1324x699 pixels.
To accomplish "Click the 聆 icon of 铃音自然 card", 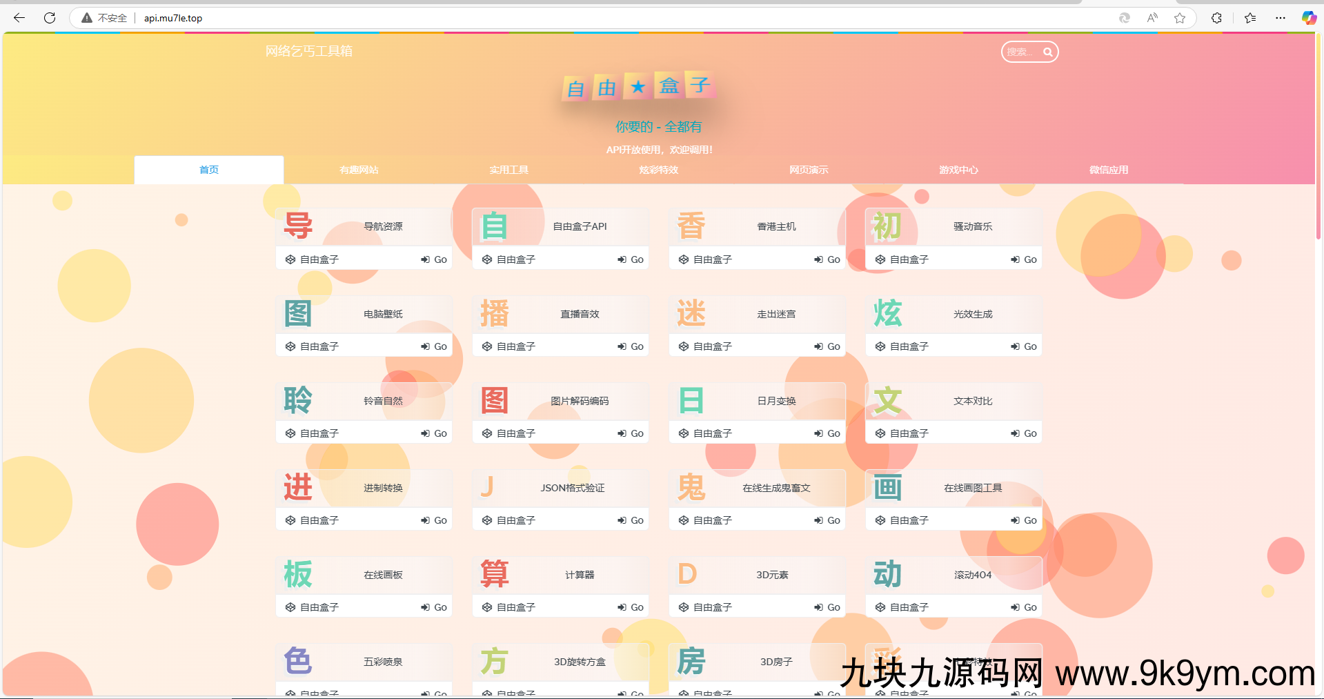I will pos(298,400).
